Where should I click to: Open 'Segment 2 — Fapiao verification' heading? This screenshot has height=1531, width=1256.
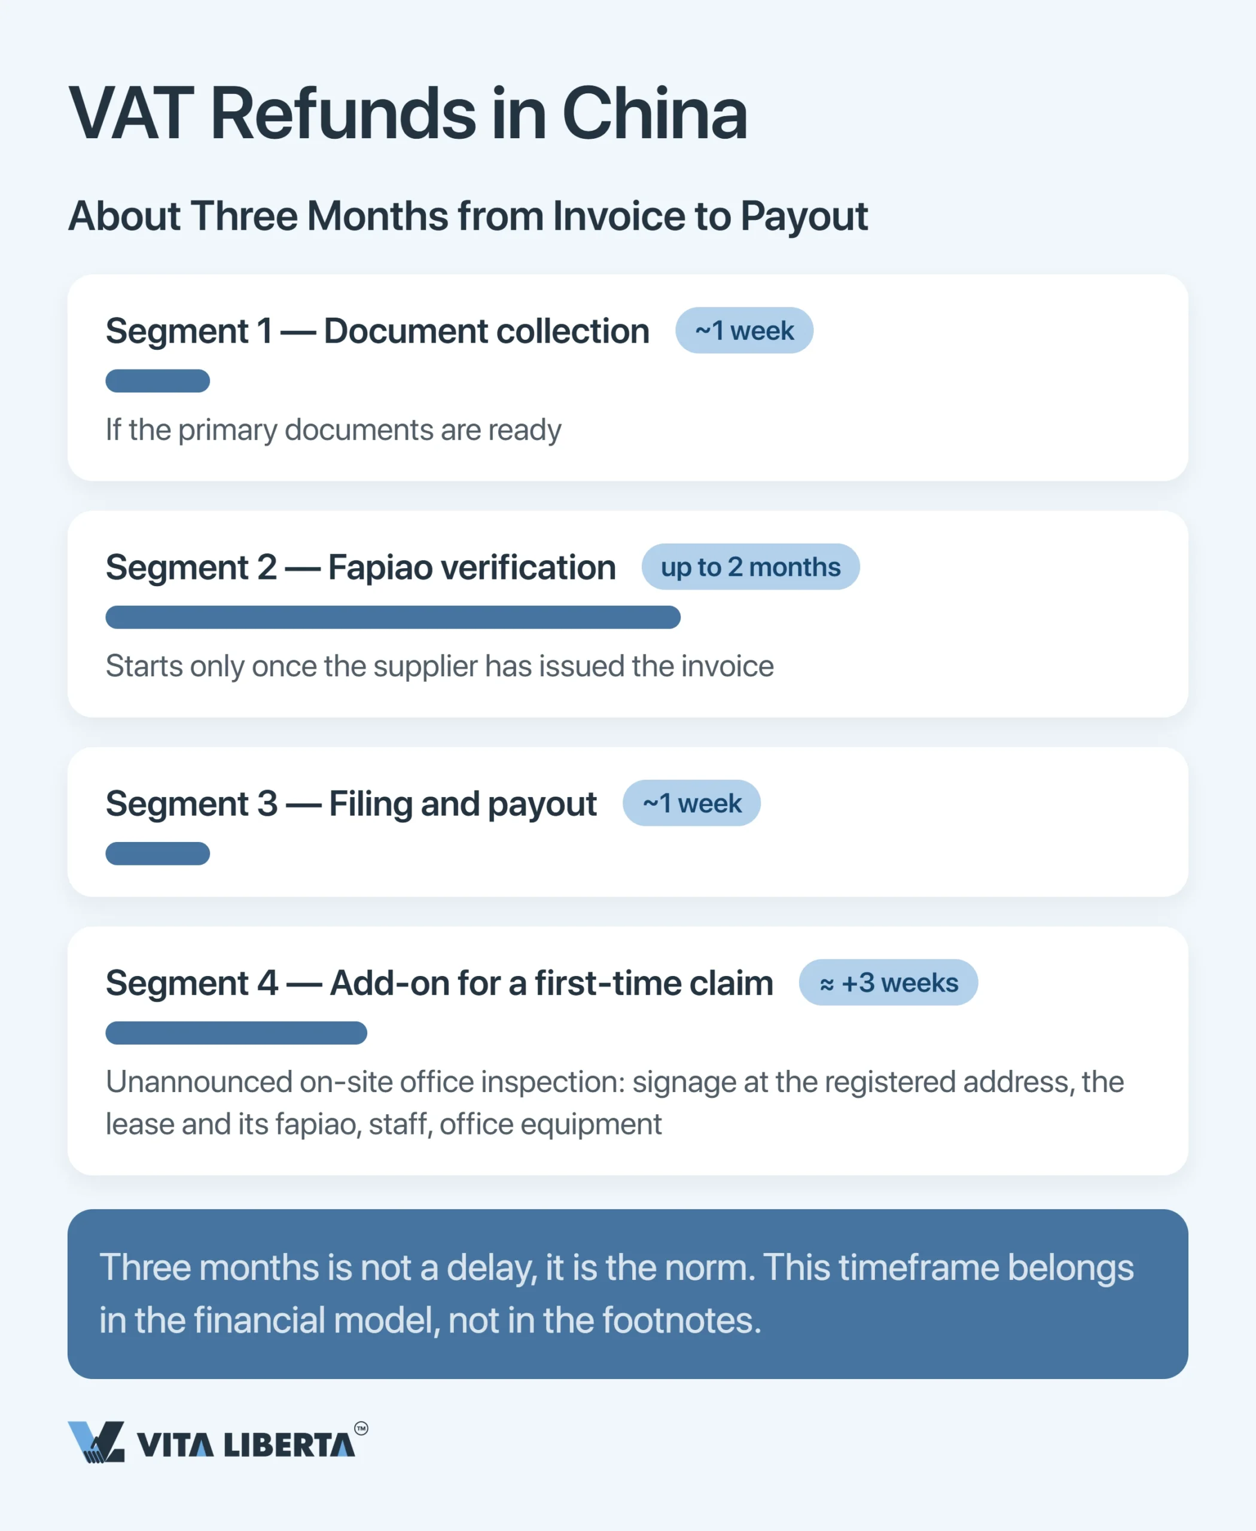click(x=360, y=568)
